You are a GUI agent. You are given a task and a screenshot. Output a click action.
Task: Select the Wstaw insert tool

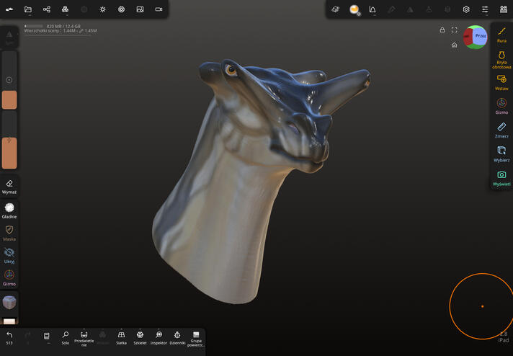[501, 82]
